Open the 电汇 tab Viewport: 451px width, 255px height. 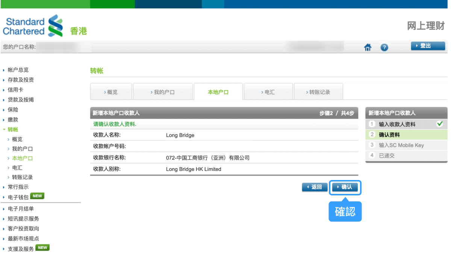[x=268, y=92]
